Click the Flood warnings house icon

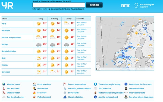coord(34,84)
